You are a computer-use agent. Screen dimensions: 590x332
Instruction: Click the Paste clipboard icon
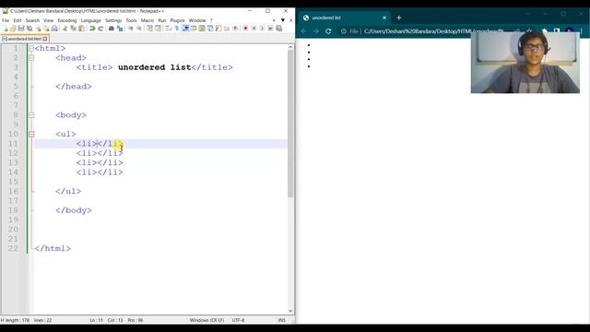click(81, 29)
